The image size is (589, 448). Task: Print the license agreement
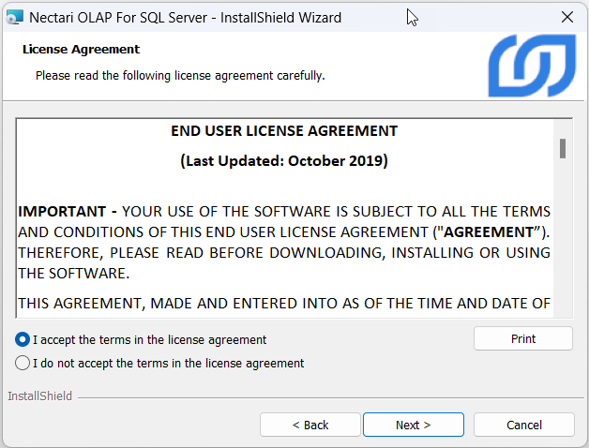click(x=522, y=338)
